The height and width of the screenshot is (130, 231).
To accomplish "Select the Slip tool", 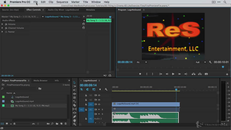I will click(75, 109).
